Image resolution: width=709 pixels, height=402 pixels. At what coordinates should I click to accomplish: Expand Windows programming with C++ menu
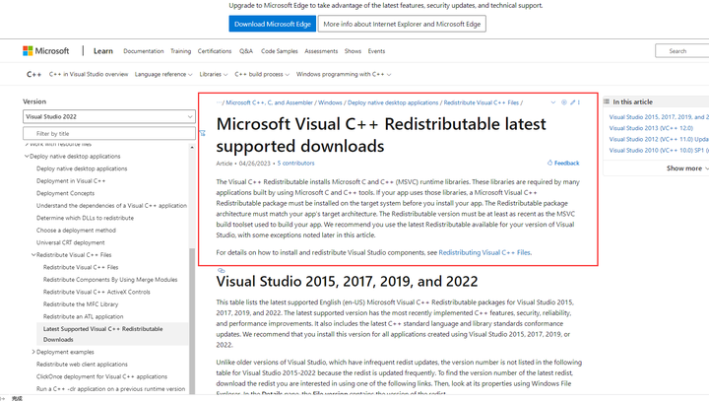[344, 74]
